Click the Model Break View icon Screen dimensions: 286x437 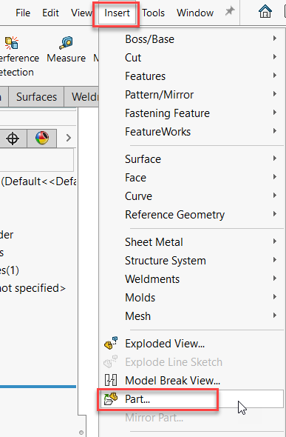111,380
